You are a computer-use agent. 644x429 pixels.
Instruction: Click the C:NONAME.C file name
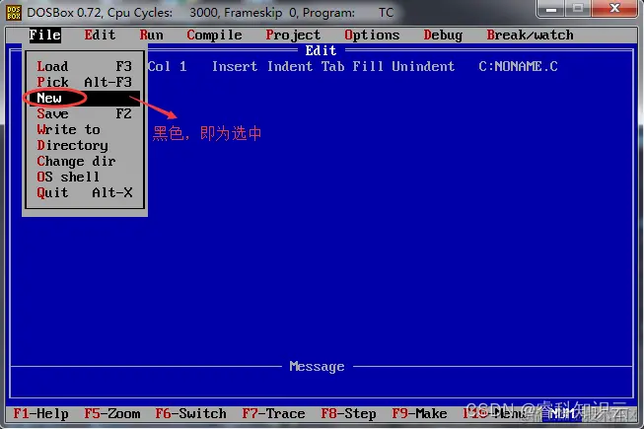(518, 66)
